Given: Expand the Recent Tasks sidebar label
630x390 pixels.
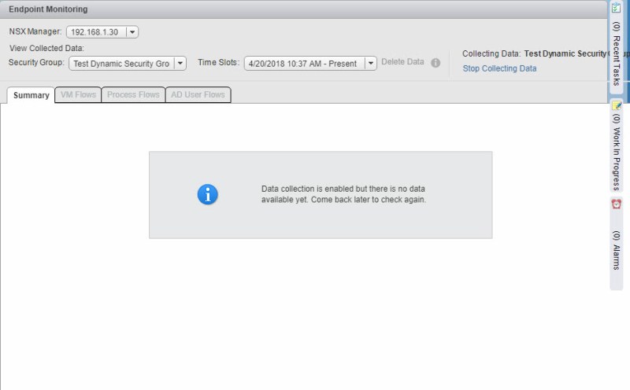Looking at the screenshot, I should click(x=617, y=53).
